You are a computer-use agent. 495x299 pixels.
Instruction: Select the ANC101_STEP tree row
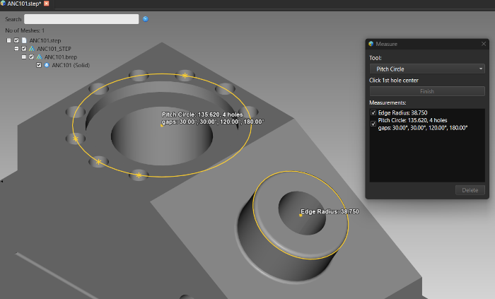click(54, 49)
